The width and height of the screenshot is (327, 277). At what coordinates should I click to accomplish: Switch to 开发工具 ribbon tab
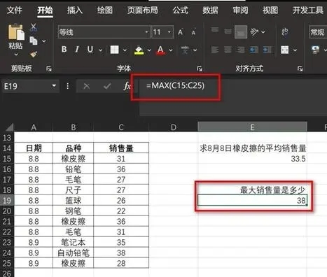tap(308, 10)
